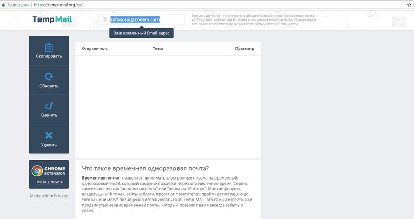The height and width of the screenshot is (219, 414).
Task: Click the Скопировать button label
Action: [x=49, y=56]
